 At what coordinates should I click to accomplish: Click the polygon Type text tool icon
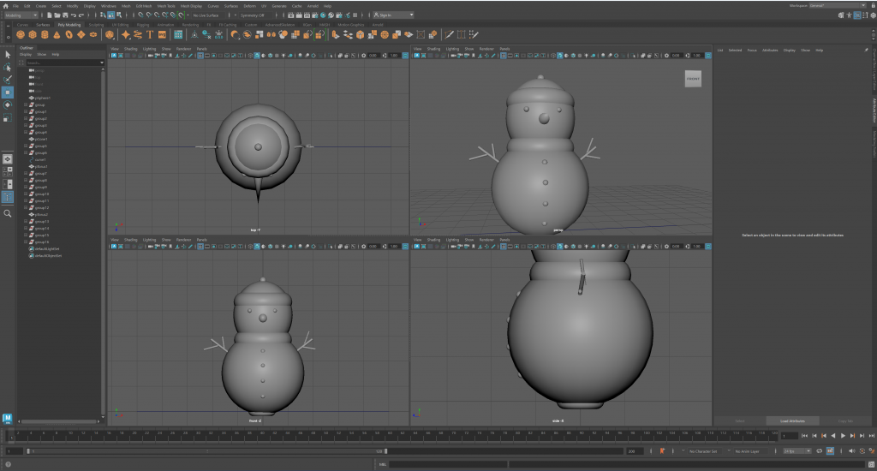[150, 35]
